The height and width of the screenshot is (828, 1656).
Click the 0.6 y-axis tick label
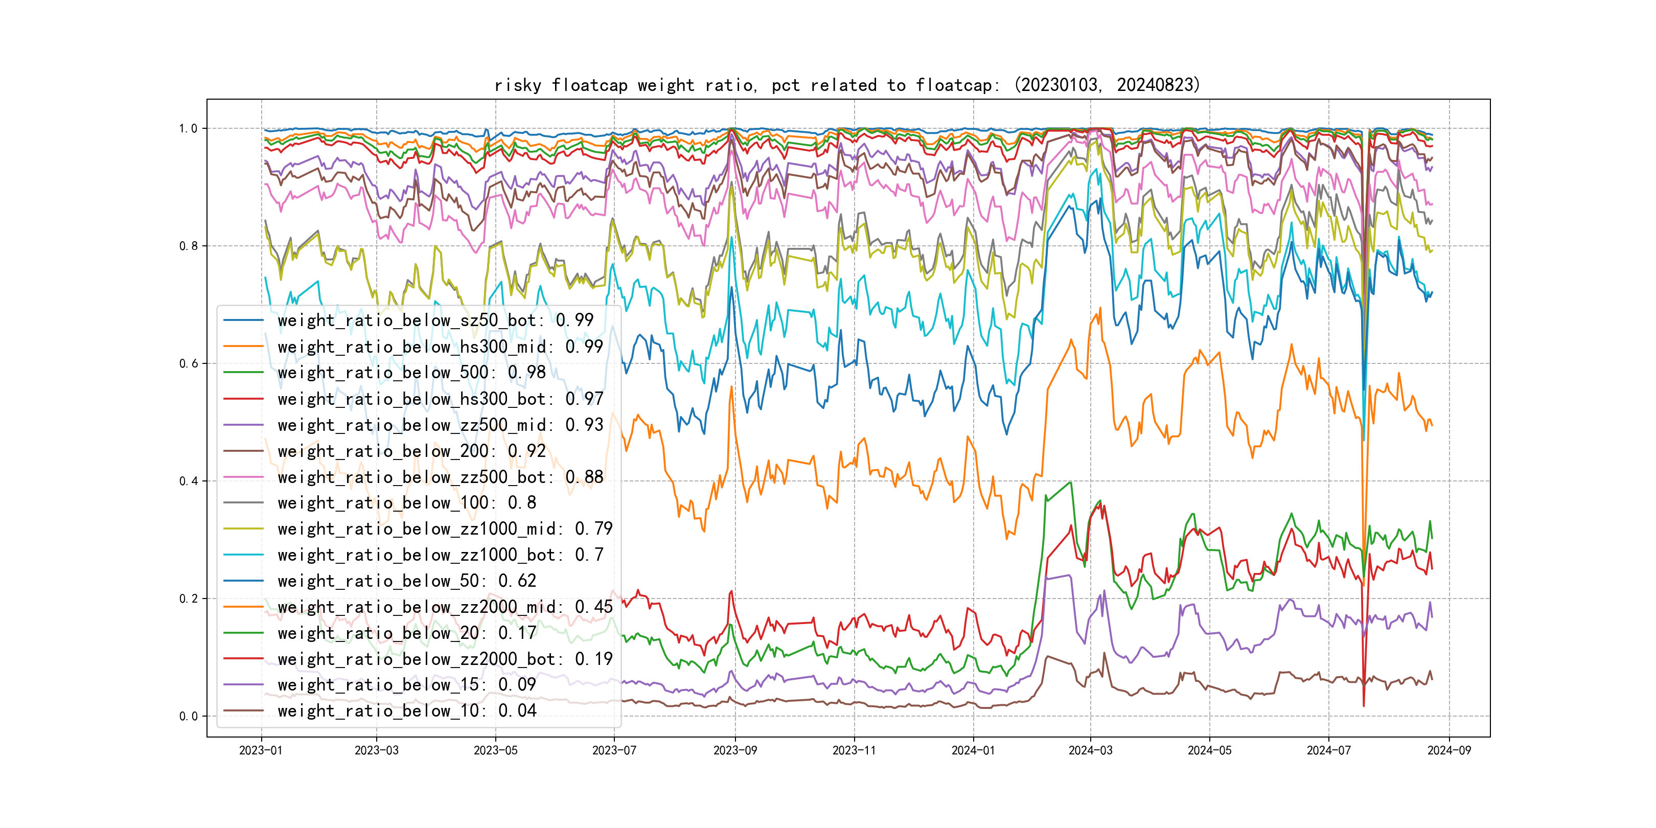tap(189, 363)
